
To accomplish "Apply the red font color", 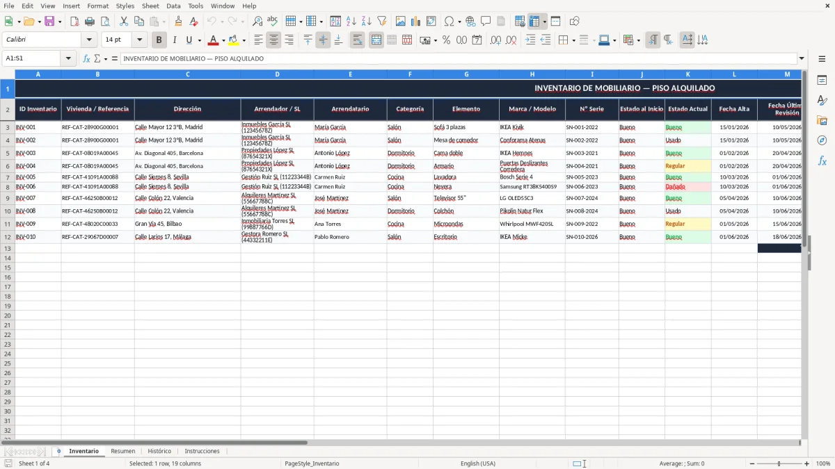I will (214, 40).
